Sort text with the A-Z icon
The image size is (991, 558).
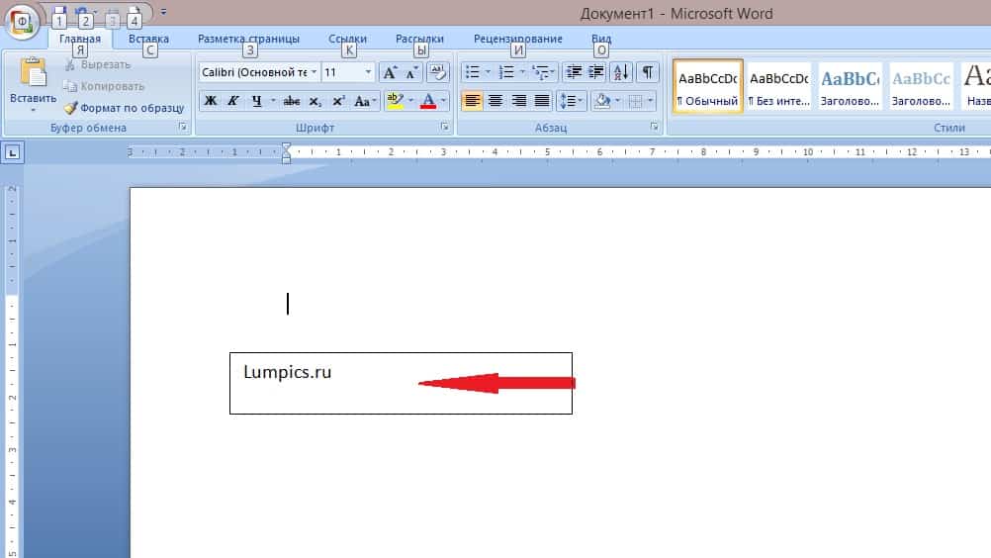click(621, 72)
